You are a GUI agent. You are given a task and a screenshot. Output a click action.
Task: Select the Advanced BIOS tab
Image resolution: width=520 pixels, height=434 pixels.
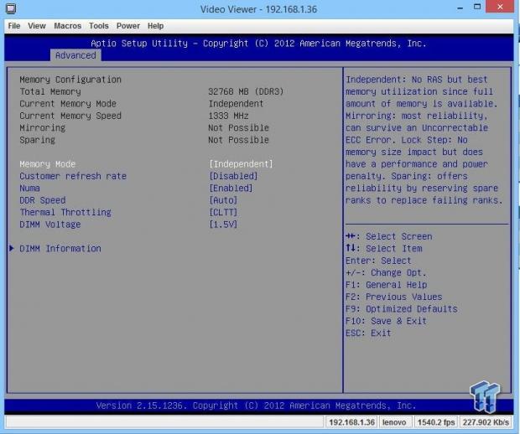[x=75, y=55]
